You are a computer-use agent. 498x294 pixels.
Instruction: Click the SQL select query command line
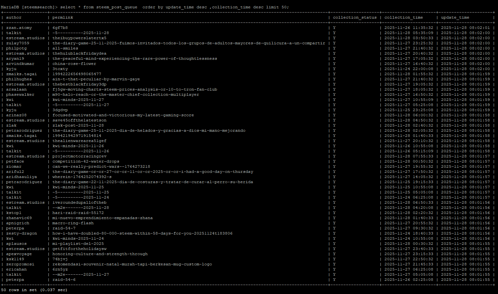pos(145,7)
